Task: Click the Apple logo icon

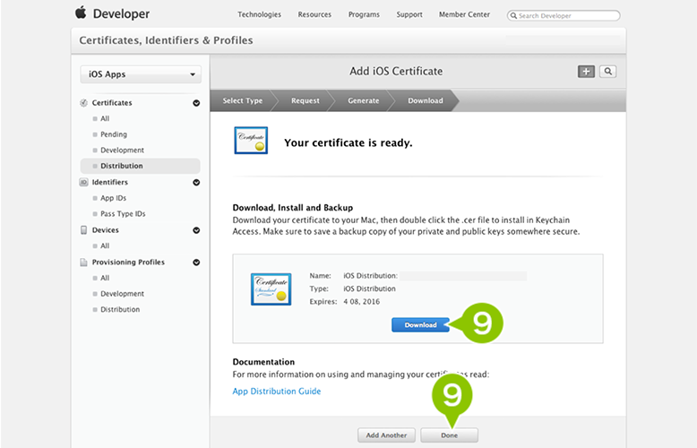Action: tap(81, 13)
